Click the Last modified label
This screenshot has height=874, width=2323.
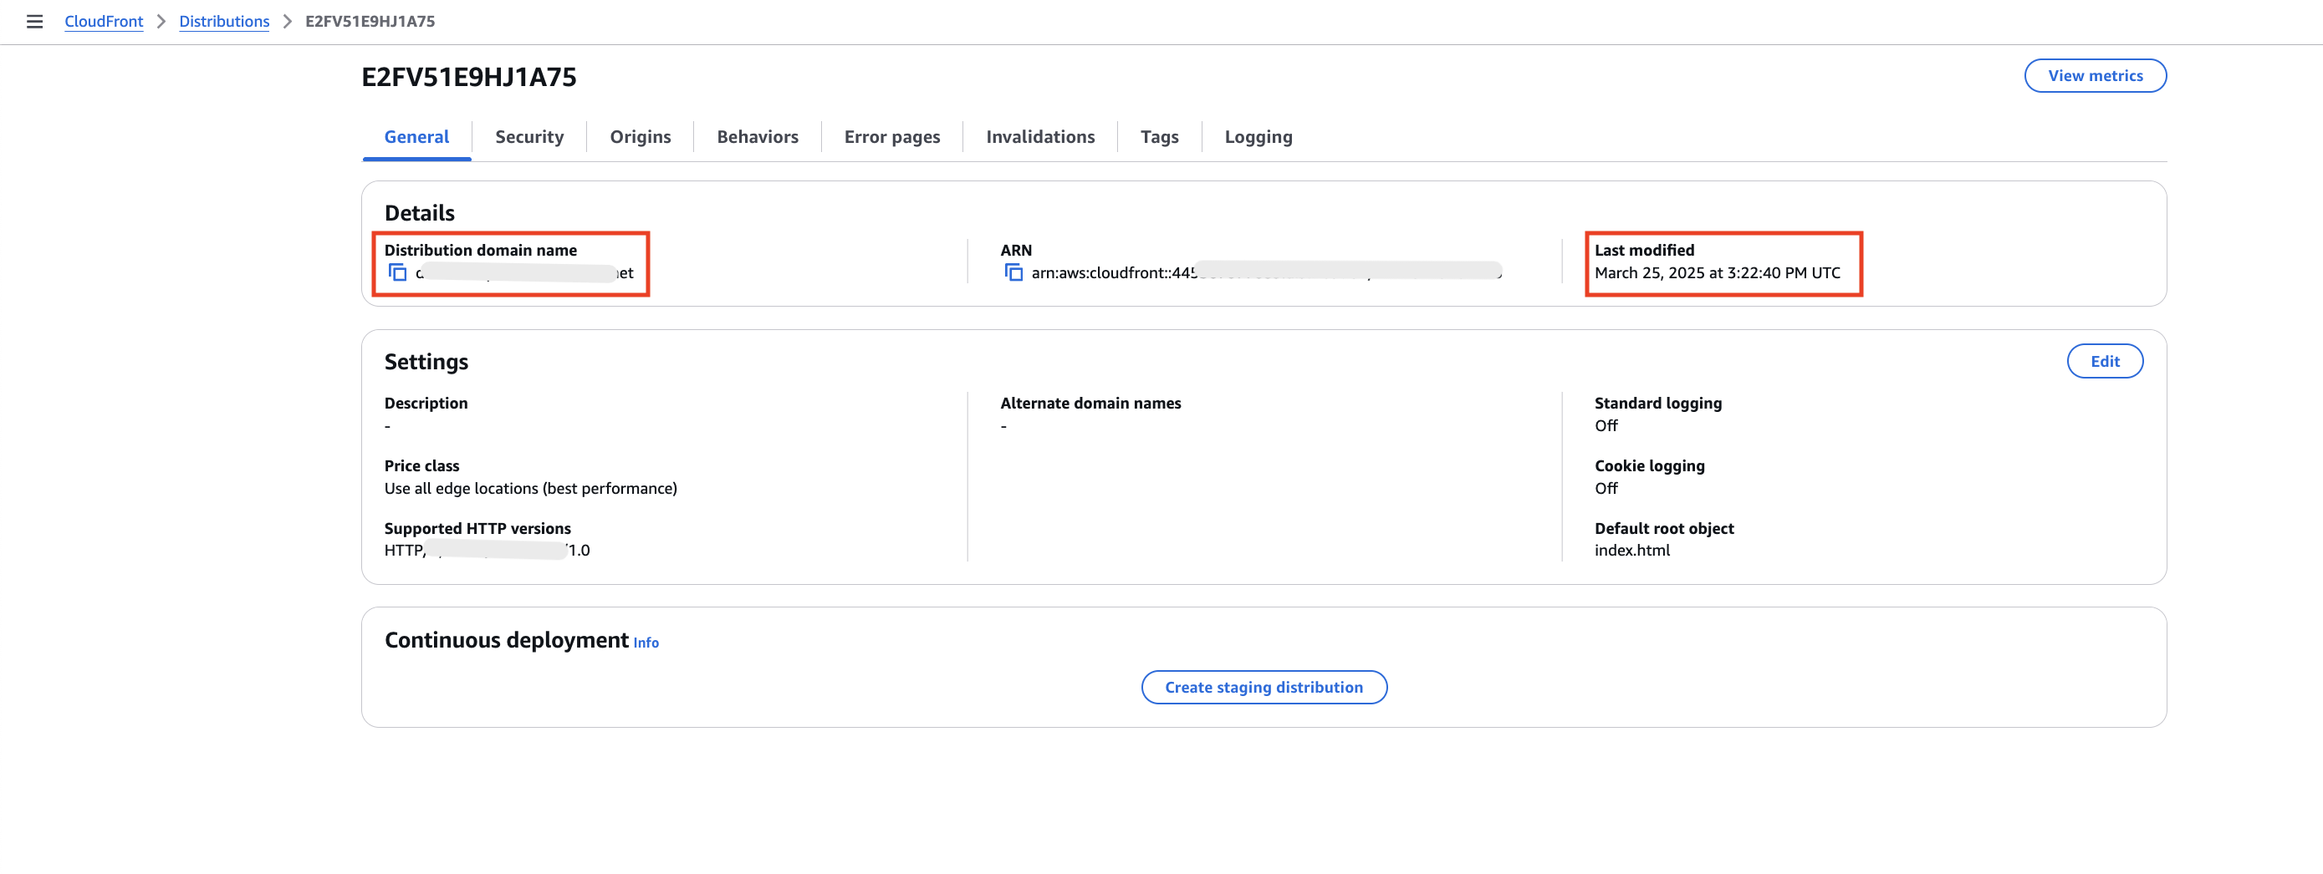point(1644,251)
